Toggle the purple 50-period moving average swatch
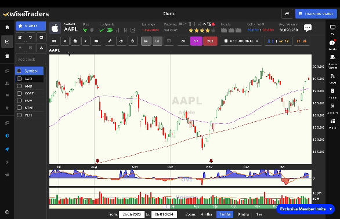The image size is (340, 219). (x=196, y=41)
